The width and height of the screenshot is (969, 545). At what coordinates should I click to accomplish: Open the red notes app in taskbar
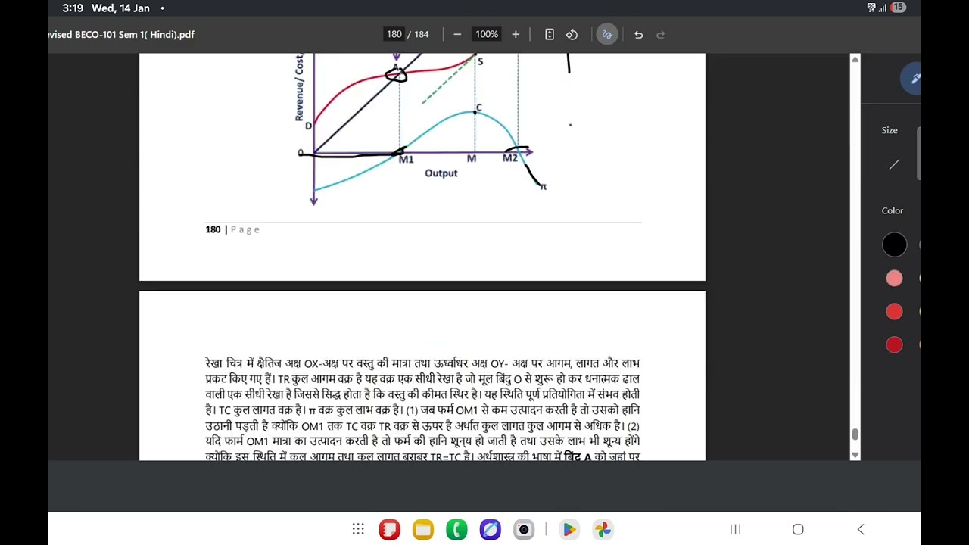(389, 529)
